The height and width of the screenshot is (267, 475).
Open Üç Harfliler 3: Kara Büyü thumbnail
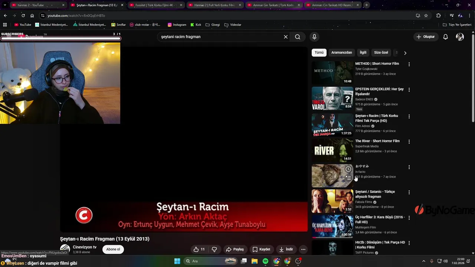click(x=332, y=226)
